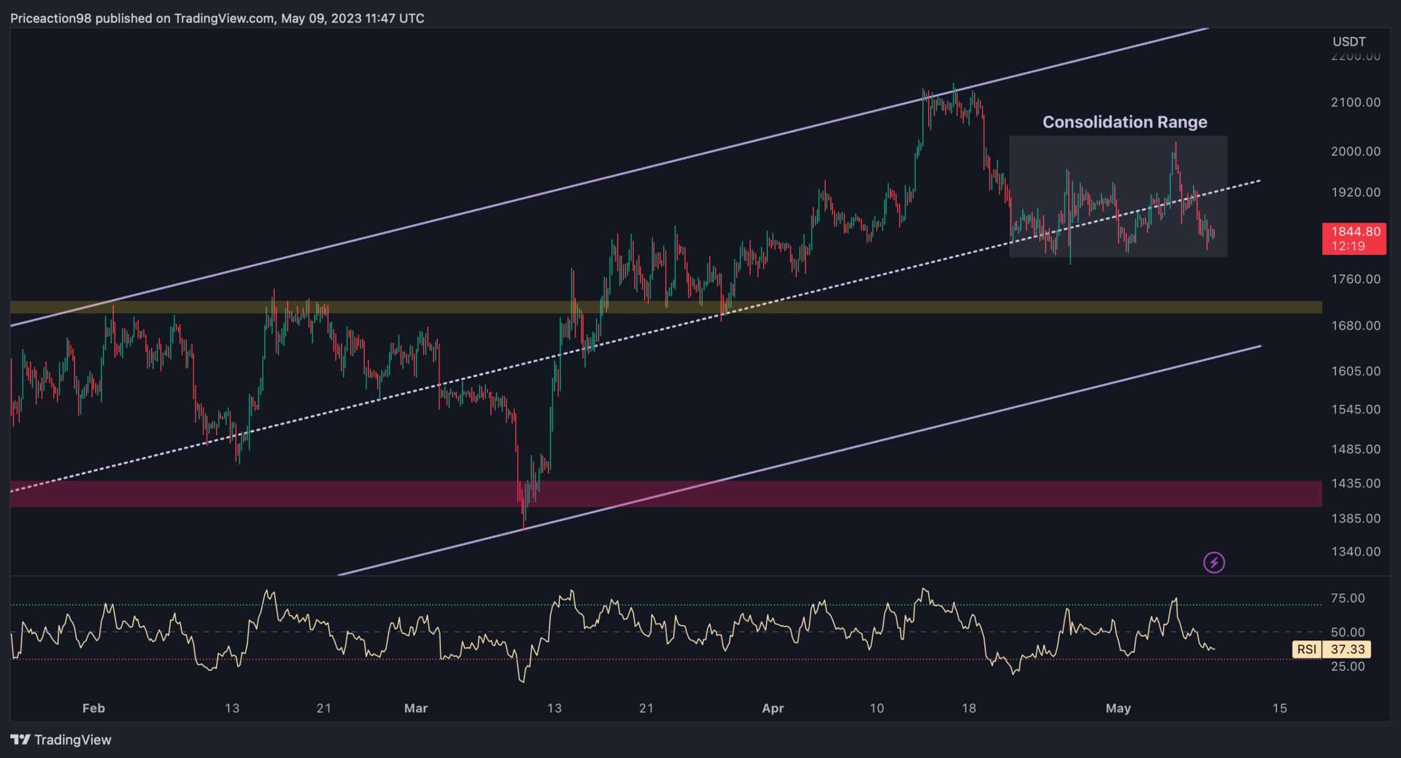Click the 2100.00 price axis label
The width and height of the screenshot is (1401, 758).
click(1355, 102)
